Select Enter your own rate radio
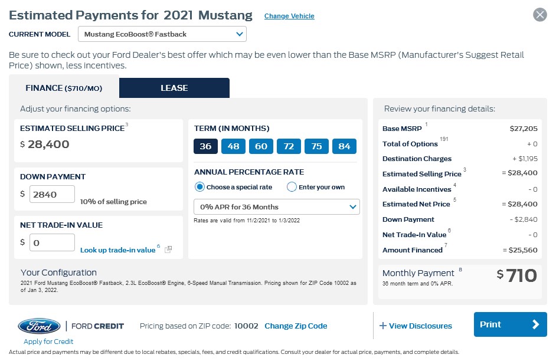 (292, 187)
